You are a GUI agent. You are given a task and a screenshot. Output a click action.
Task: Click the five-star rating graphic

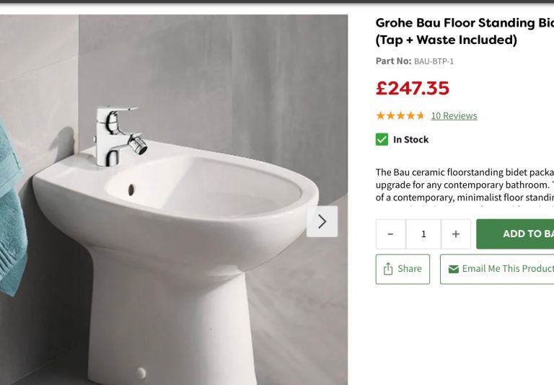[x=400, y=115]
